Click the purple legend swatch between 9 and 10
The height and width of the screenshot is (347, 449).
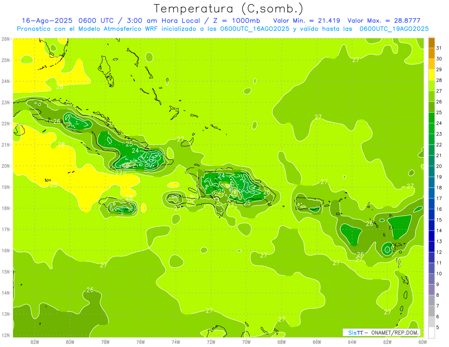432,279
